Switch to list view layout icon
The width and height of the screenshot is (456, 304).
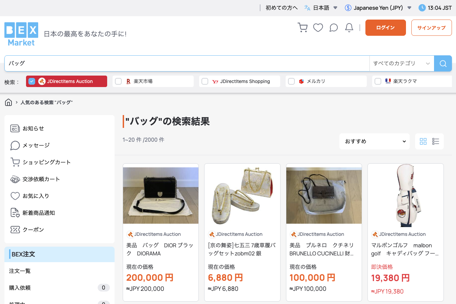pyautogui.click(x=436, y=141)
